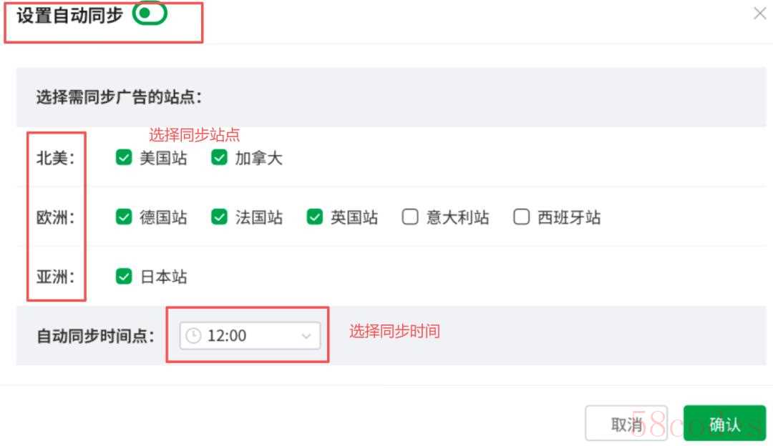The image size is (773, 446).
Task: Close the dialog with the X icon
Action: click(x=759, y=14)
